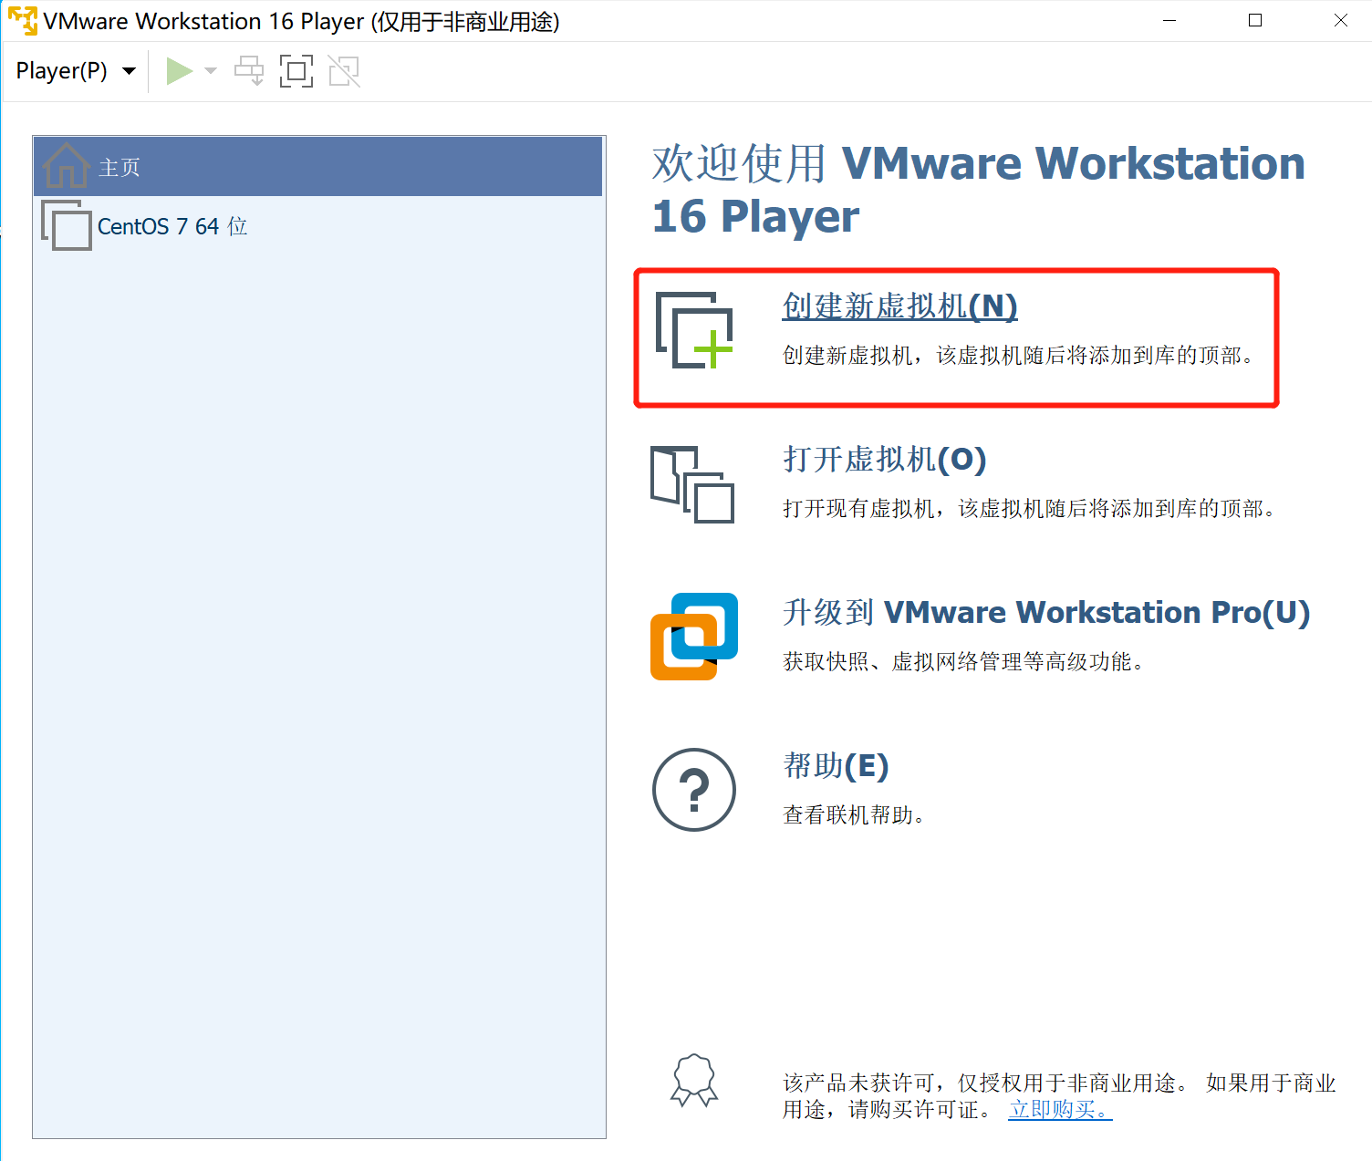This screenshot has width=1372, height=1161.
Task: Enter full screen mode icon
Action: pyautogui.click(x=296, y=71)
